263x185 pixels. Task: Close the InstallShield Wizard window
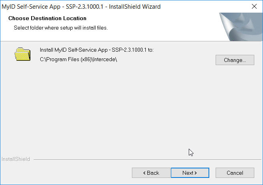tap(254, 6)
